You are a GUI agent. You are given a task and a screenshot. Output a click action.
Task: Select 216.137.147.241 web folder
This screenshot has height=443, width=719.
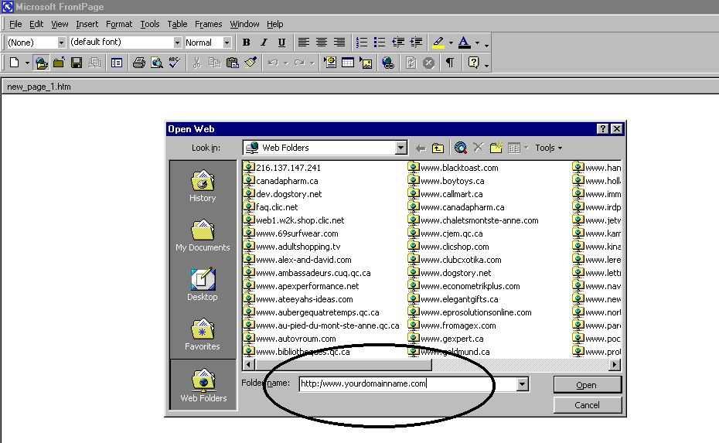tap(281, 168)
